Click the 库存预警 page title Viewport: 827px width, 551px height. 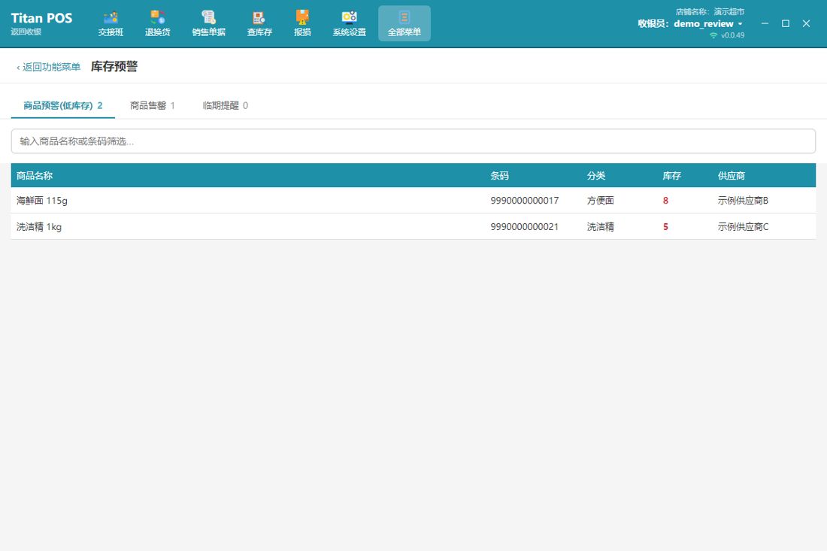(x=114, y=66)
